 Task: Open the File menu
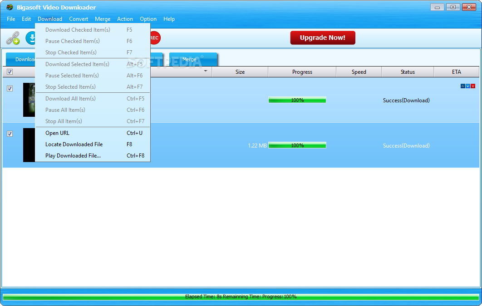pos(11,19)
